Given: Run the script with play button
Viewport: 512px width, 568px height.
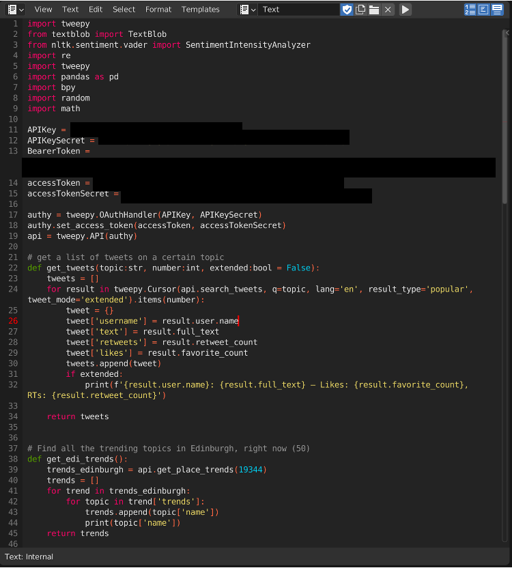Looking at the screenshot, I should (406, 10).
